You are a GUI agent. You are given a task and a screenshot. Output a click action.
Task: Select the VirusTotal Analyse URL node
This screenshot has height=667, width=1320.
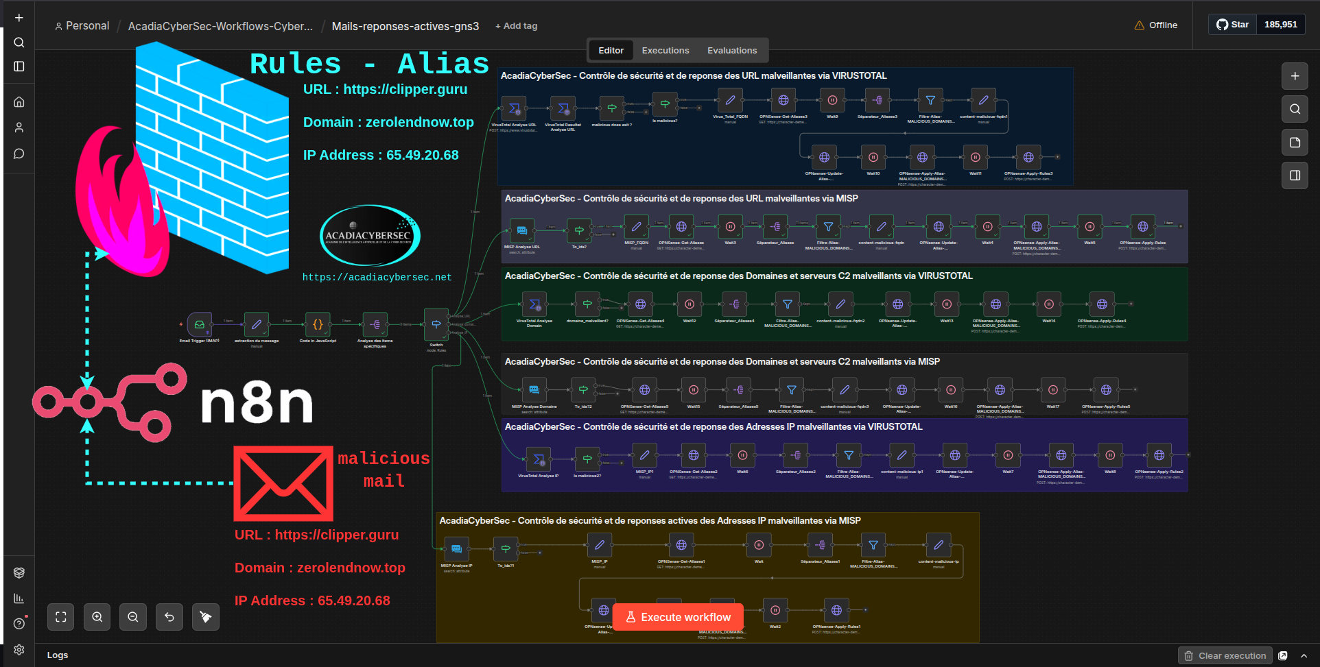(x=514, y=108)
